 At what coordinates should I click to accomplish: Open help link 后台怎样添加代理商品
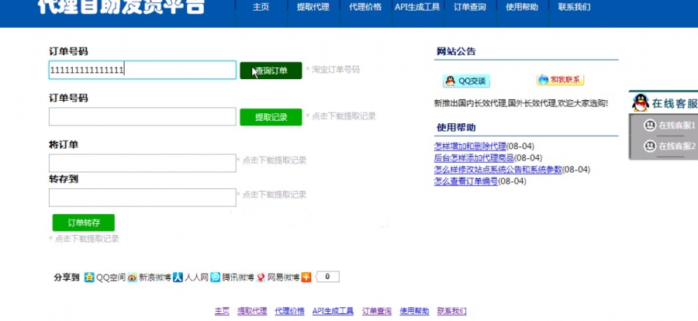[474, 157]
